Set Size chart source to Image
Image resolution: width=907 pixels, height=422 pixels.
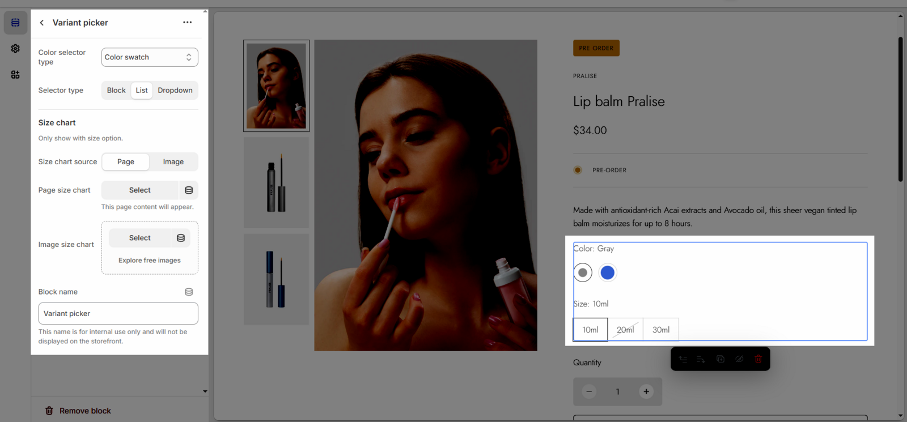173,162
